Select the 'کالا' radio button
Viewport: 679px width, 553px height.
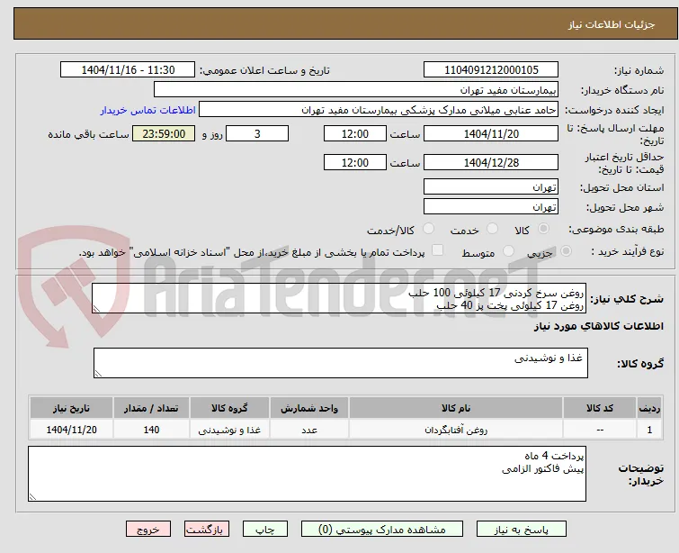click(x=543, y=229)
